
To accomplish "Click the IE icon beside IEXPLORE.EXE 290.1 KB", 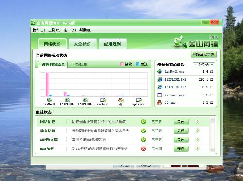I will pos(160,79).
